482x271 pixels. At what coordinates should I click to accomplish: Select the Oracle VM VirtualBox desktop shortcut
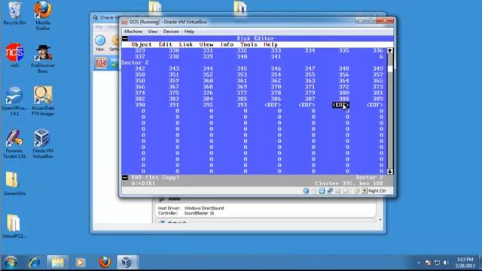pos(42,144)
